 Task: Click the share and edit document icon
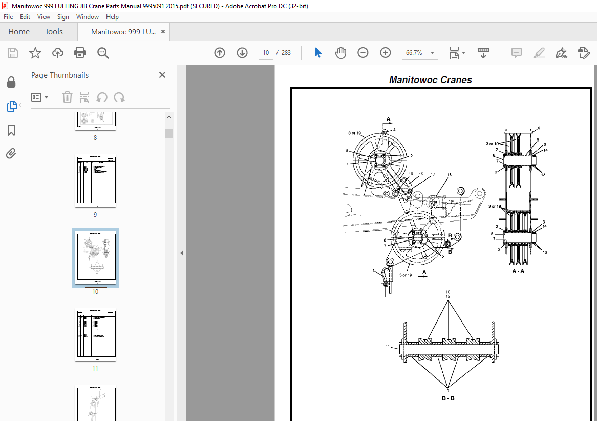click(584, 53)
